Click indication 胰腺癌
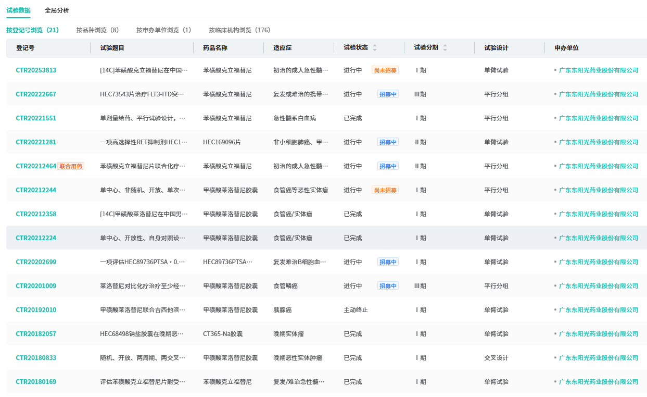This screenshot has width=647, height=397. (x=283, y=310)
